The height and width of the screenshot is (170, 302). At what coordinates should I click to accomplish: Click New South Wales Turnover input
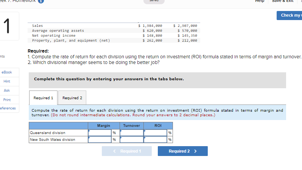click(132, 140)
